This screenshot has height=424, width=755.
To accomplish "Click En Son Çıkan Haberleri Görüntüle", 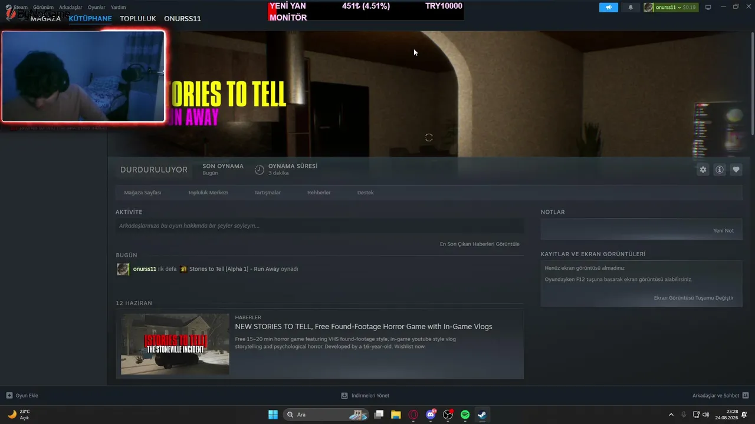I will pyautogui.click(x=480, y=244).
